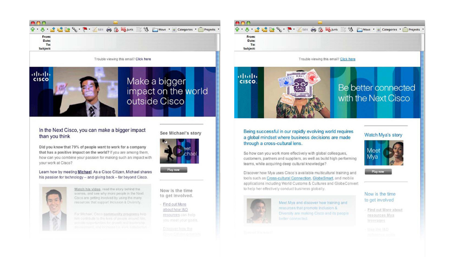Click 'Click here' link in Michael email
The image size is (450, 257).
[x=143, y=59]
